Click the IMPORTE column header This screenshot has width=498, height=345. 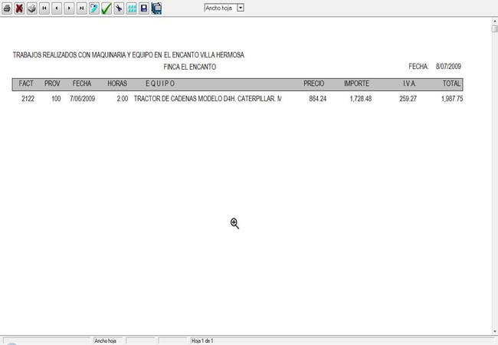(x=357, y=84)
